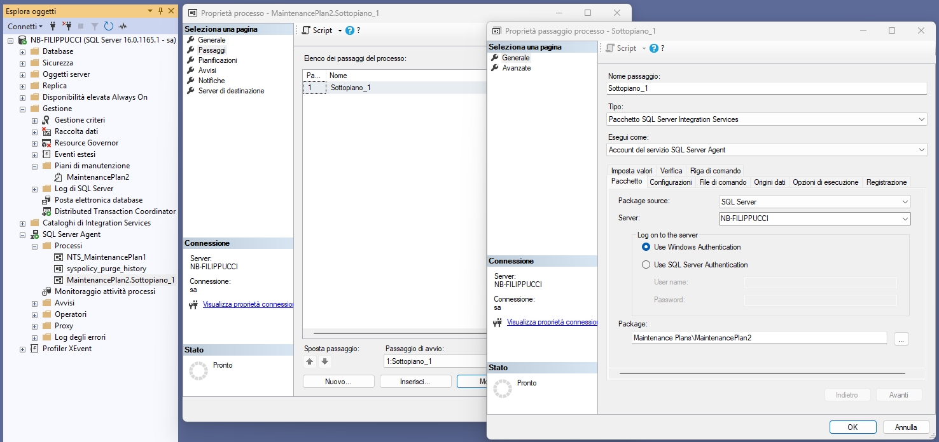The height and width of the screenshot is (442, 939).
Task: Collapse the Piani di manutenzione node
Action: 35,166
